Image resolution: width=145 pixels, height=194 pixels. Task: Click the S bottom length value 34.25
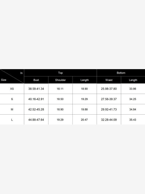click(133, 99)
